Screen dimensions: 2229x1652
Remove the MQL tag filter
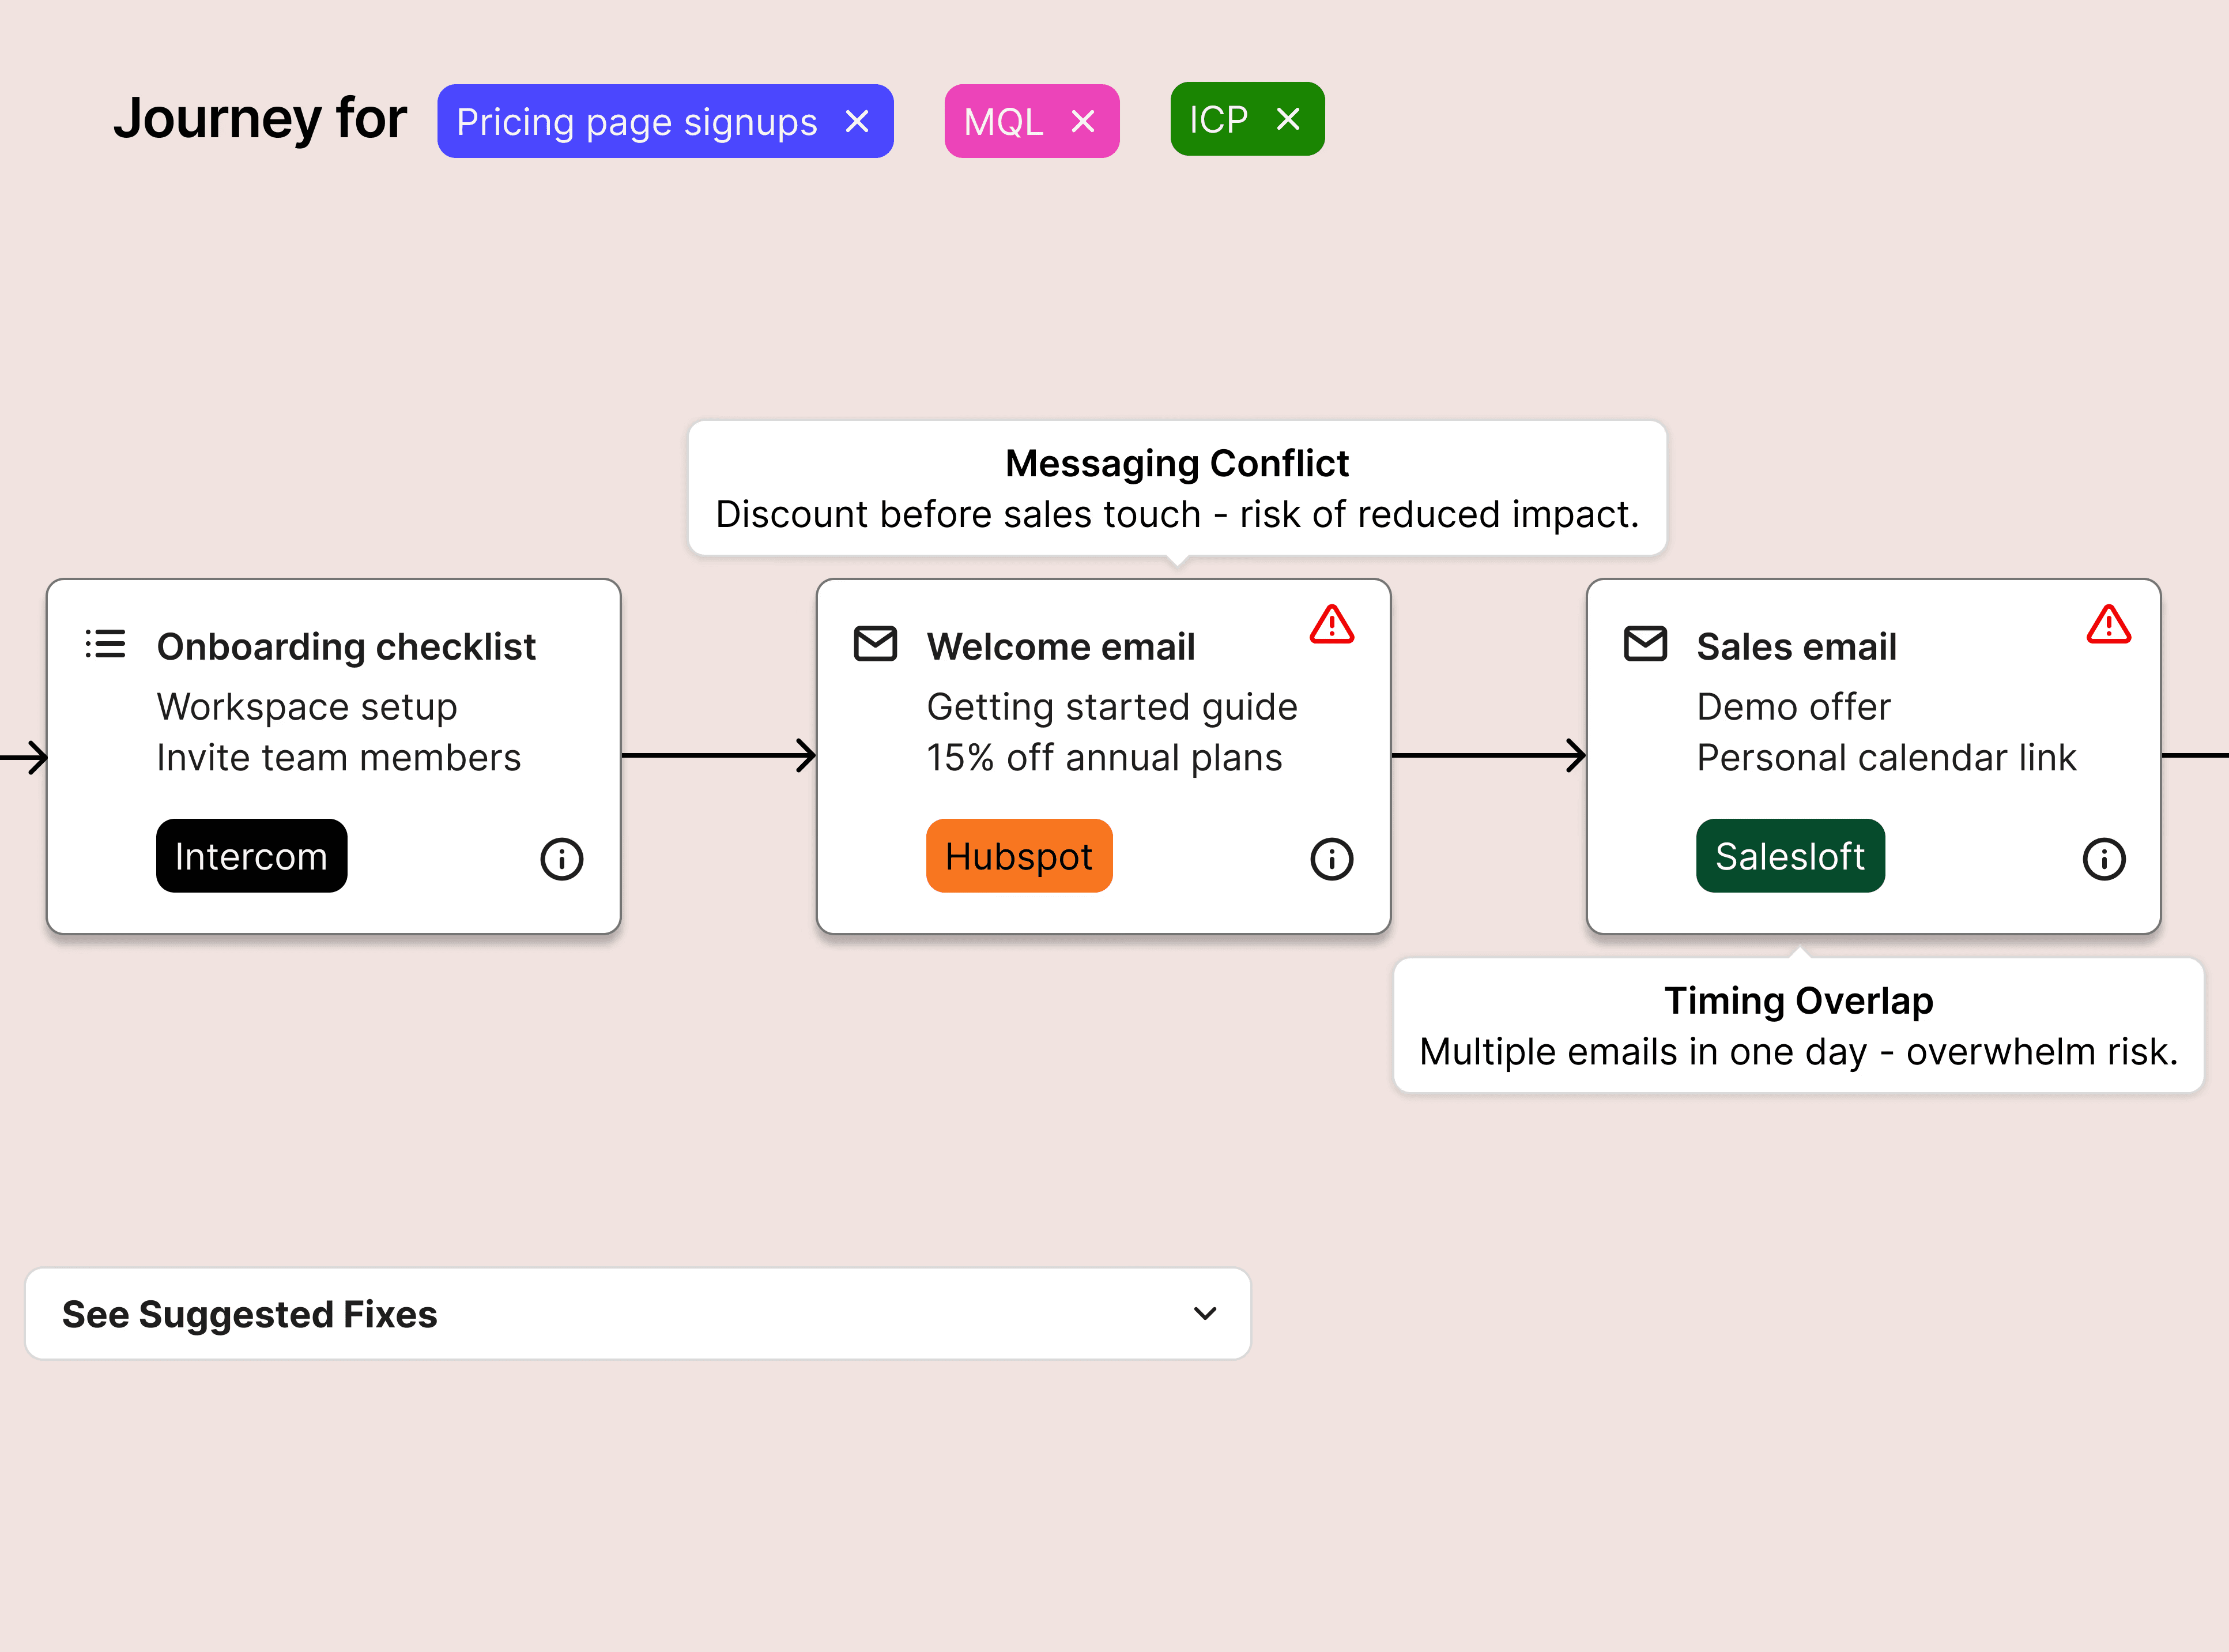1083,122
